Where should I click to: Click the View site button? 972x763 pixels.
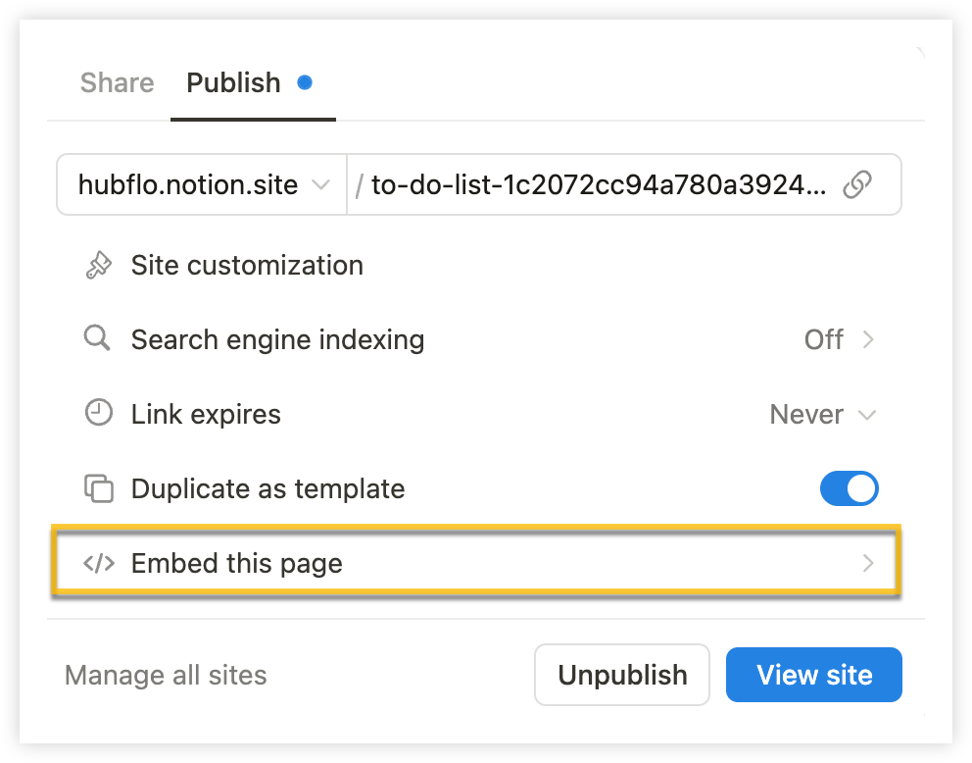pos(814,675)
